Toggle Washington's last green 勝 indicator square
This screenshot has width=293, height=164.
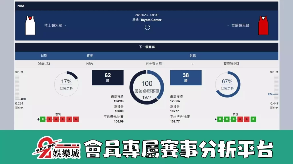pos(253,119)
